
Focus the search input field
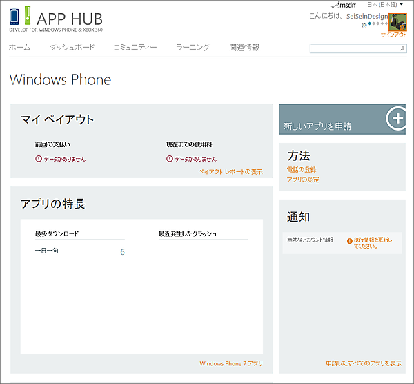pos(353,49)
